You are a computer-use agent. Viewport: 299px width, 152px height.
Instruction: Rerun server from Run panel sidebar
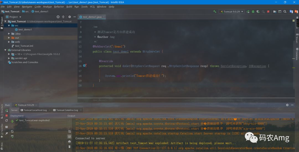(x=7, y=111)
